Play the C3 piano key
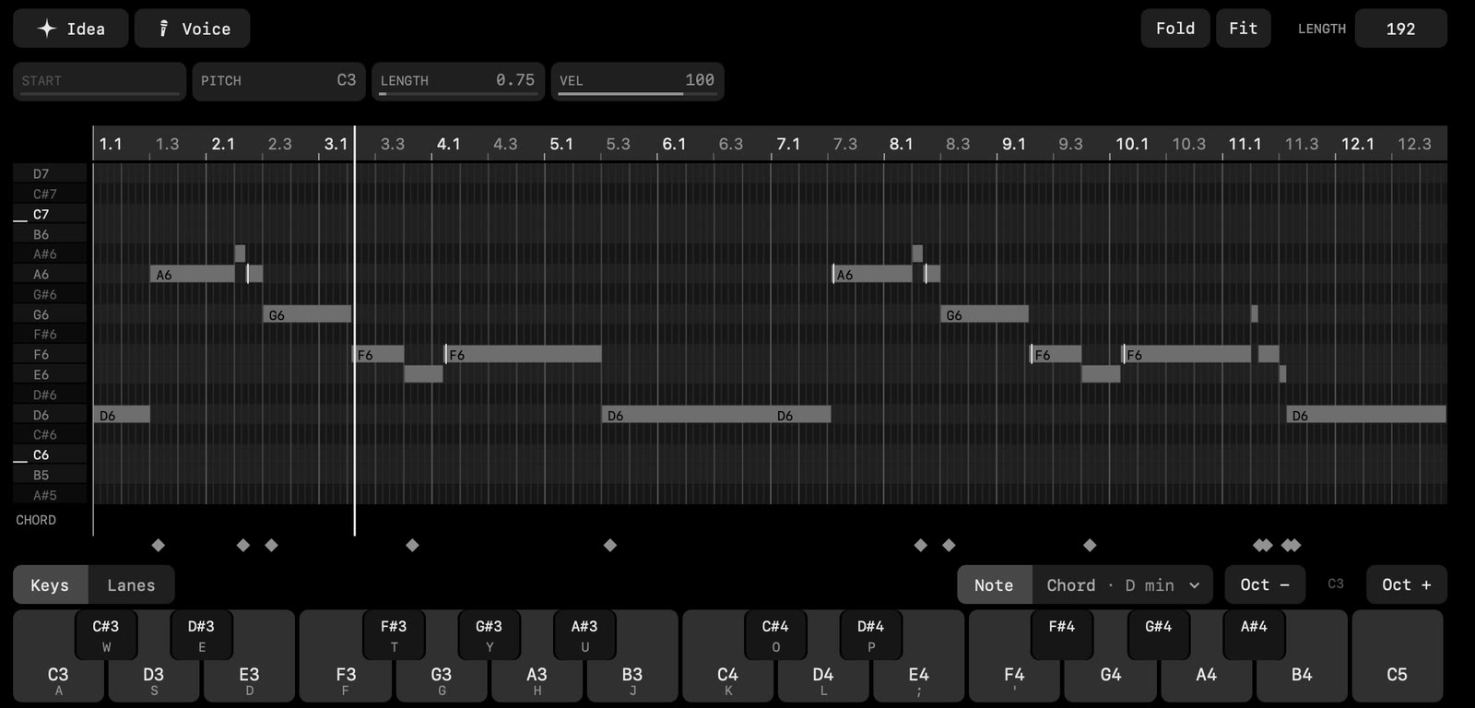Image resolution: width=1475 pixels, height=708 pixels. (58, 679)
